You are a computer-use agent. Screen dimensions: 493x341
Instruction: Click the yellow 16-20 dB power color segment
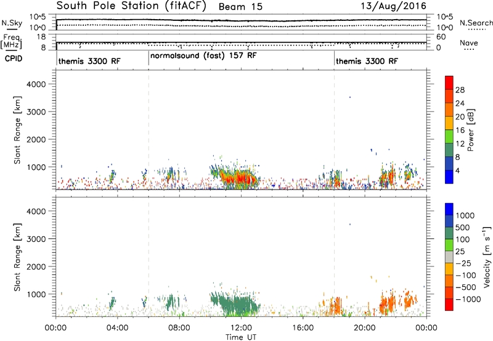click(449, 123)
